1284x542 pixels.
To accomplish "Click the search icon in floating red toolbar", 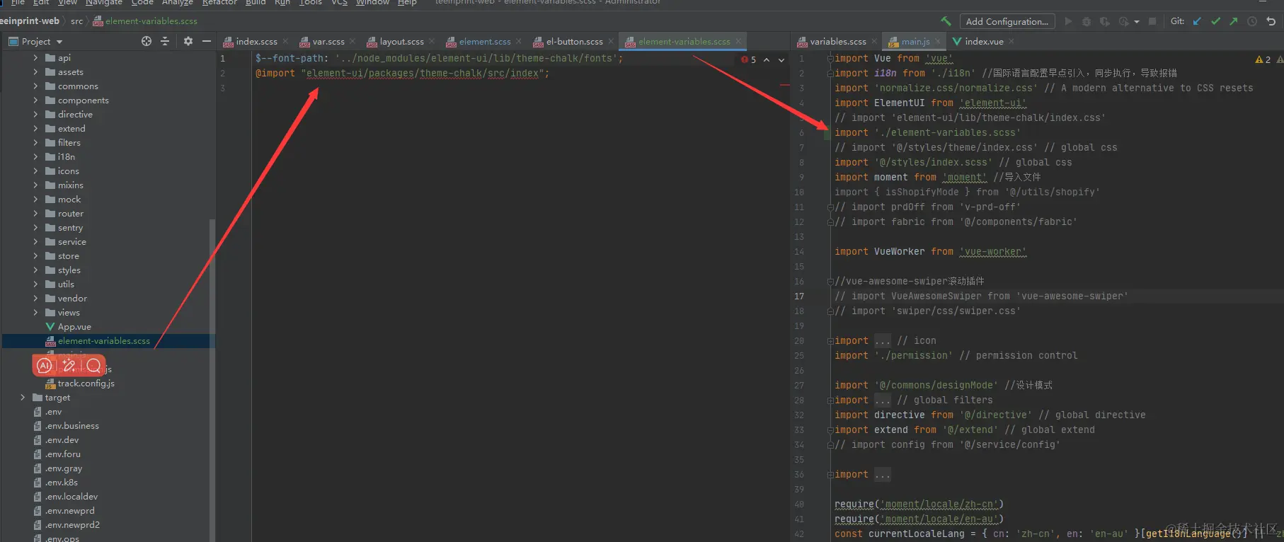I will coord(93,366).
